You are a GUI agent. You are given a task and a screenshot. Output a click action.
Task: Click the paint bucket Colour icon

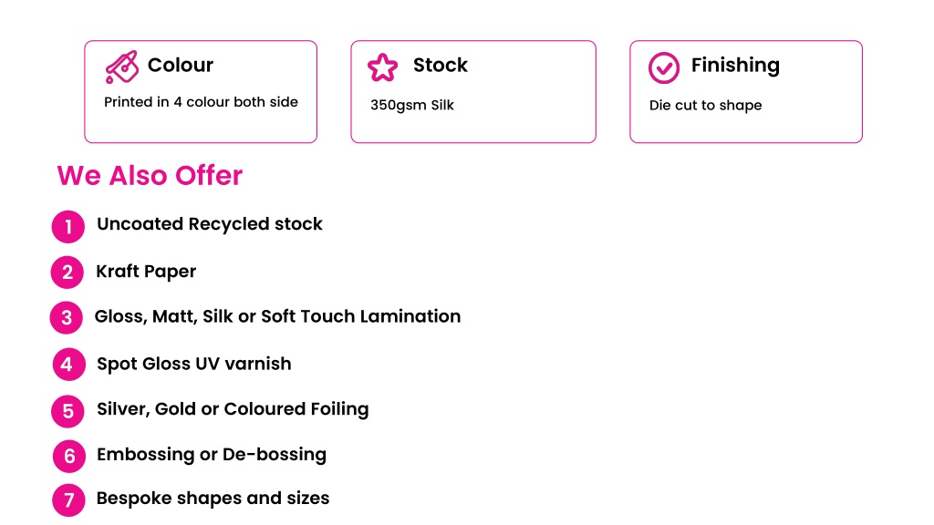pyautogui.click(x=121, y=67)
